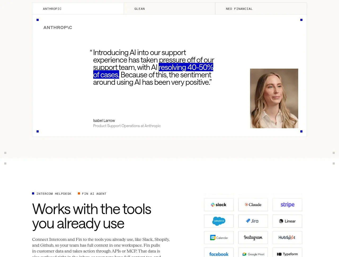Open the Stripe integration tile
This screenshot has width=339, height=257.
coord(287,205)
